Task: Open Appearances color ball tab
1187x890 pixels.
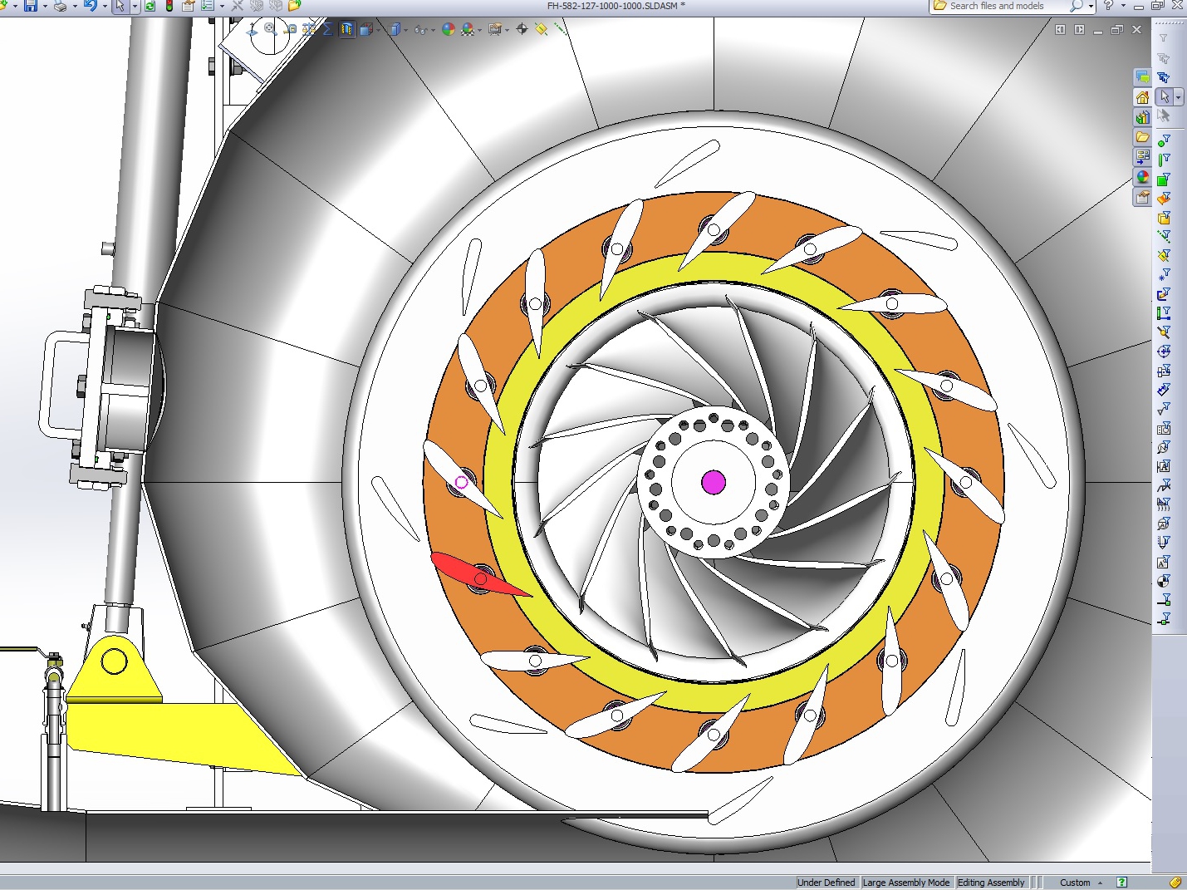Action: click(x=1143, y=177)
